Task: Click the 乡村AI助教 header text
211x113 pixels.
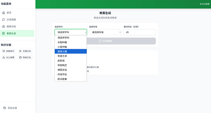Action: pos(205,4)
